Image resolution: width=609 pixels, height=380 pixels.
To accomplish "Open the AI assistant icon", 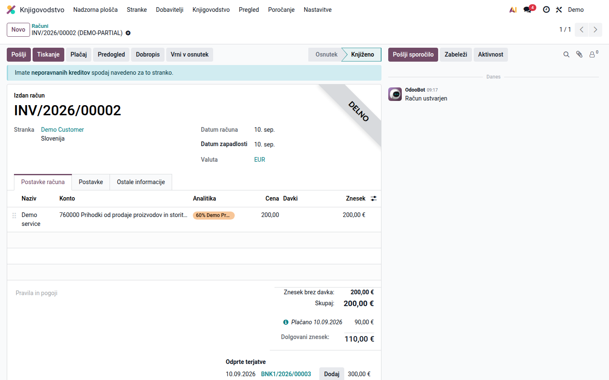I will pos(513,10).
